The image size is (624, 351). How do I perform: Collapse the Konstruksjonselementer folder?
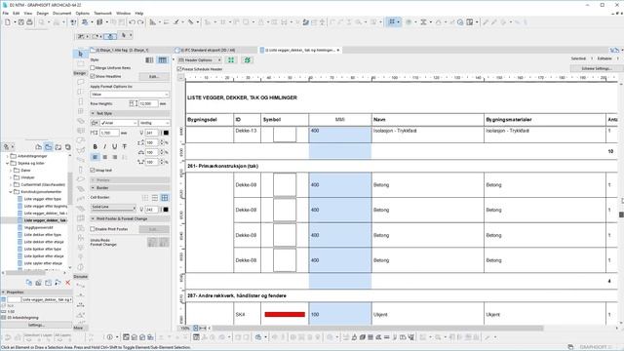tap(11, 192)
